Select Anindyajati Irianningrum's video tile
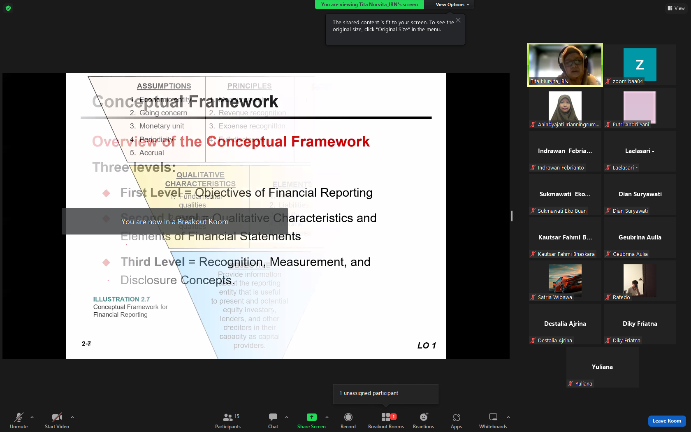This screenshot has height=432, width=691. pos(565,108)
